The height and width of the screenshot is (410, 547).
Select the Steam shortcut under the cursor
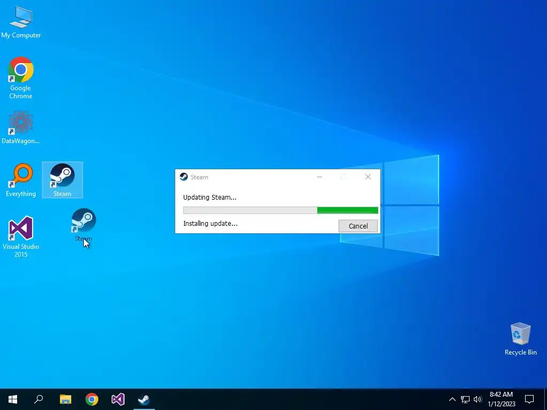coord(84,225)
